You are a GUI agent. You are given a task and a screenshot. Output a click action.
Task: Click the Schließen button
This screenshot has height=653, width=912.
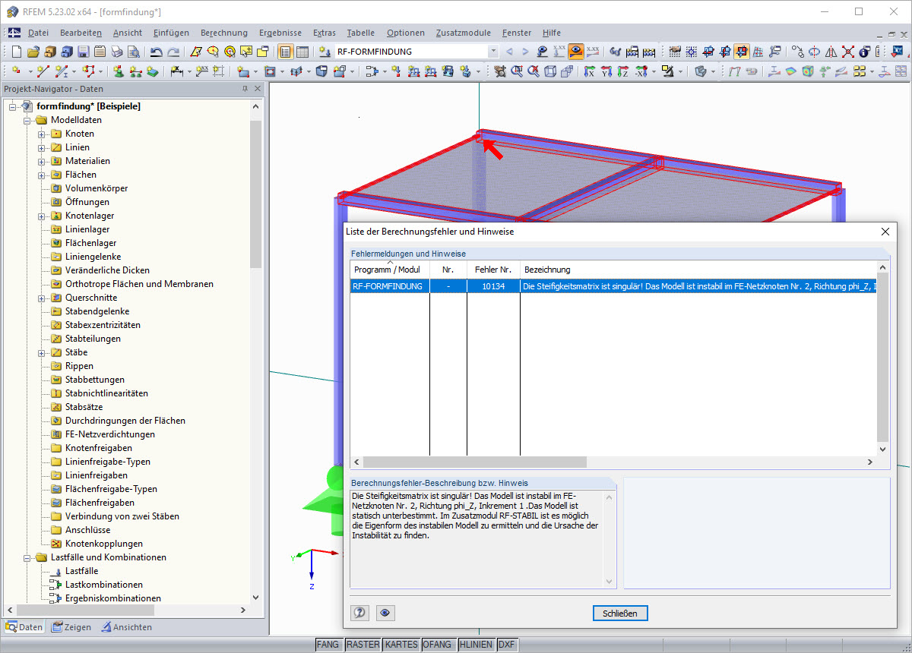click(620, 613)
